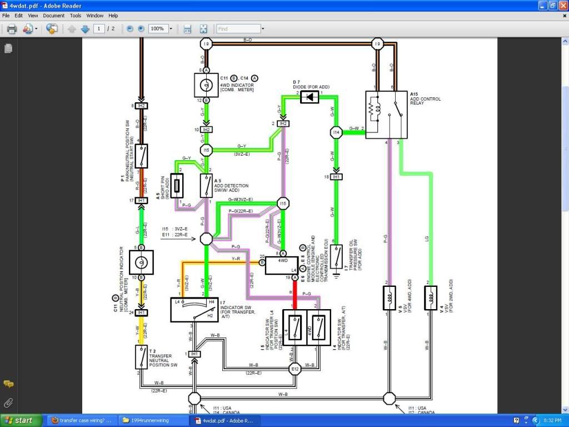Click the Windows Start button
Screen dimensions: 569x427
click(x=20, y=420)
